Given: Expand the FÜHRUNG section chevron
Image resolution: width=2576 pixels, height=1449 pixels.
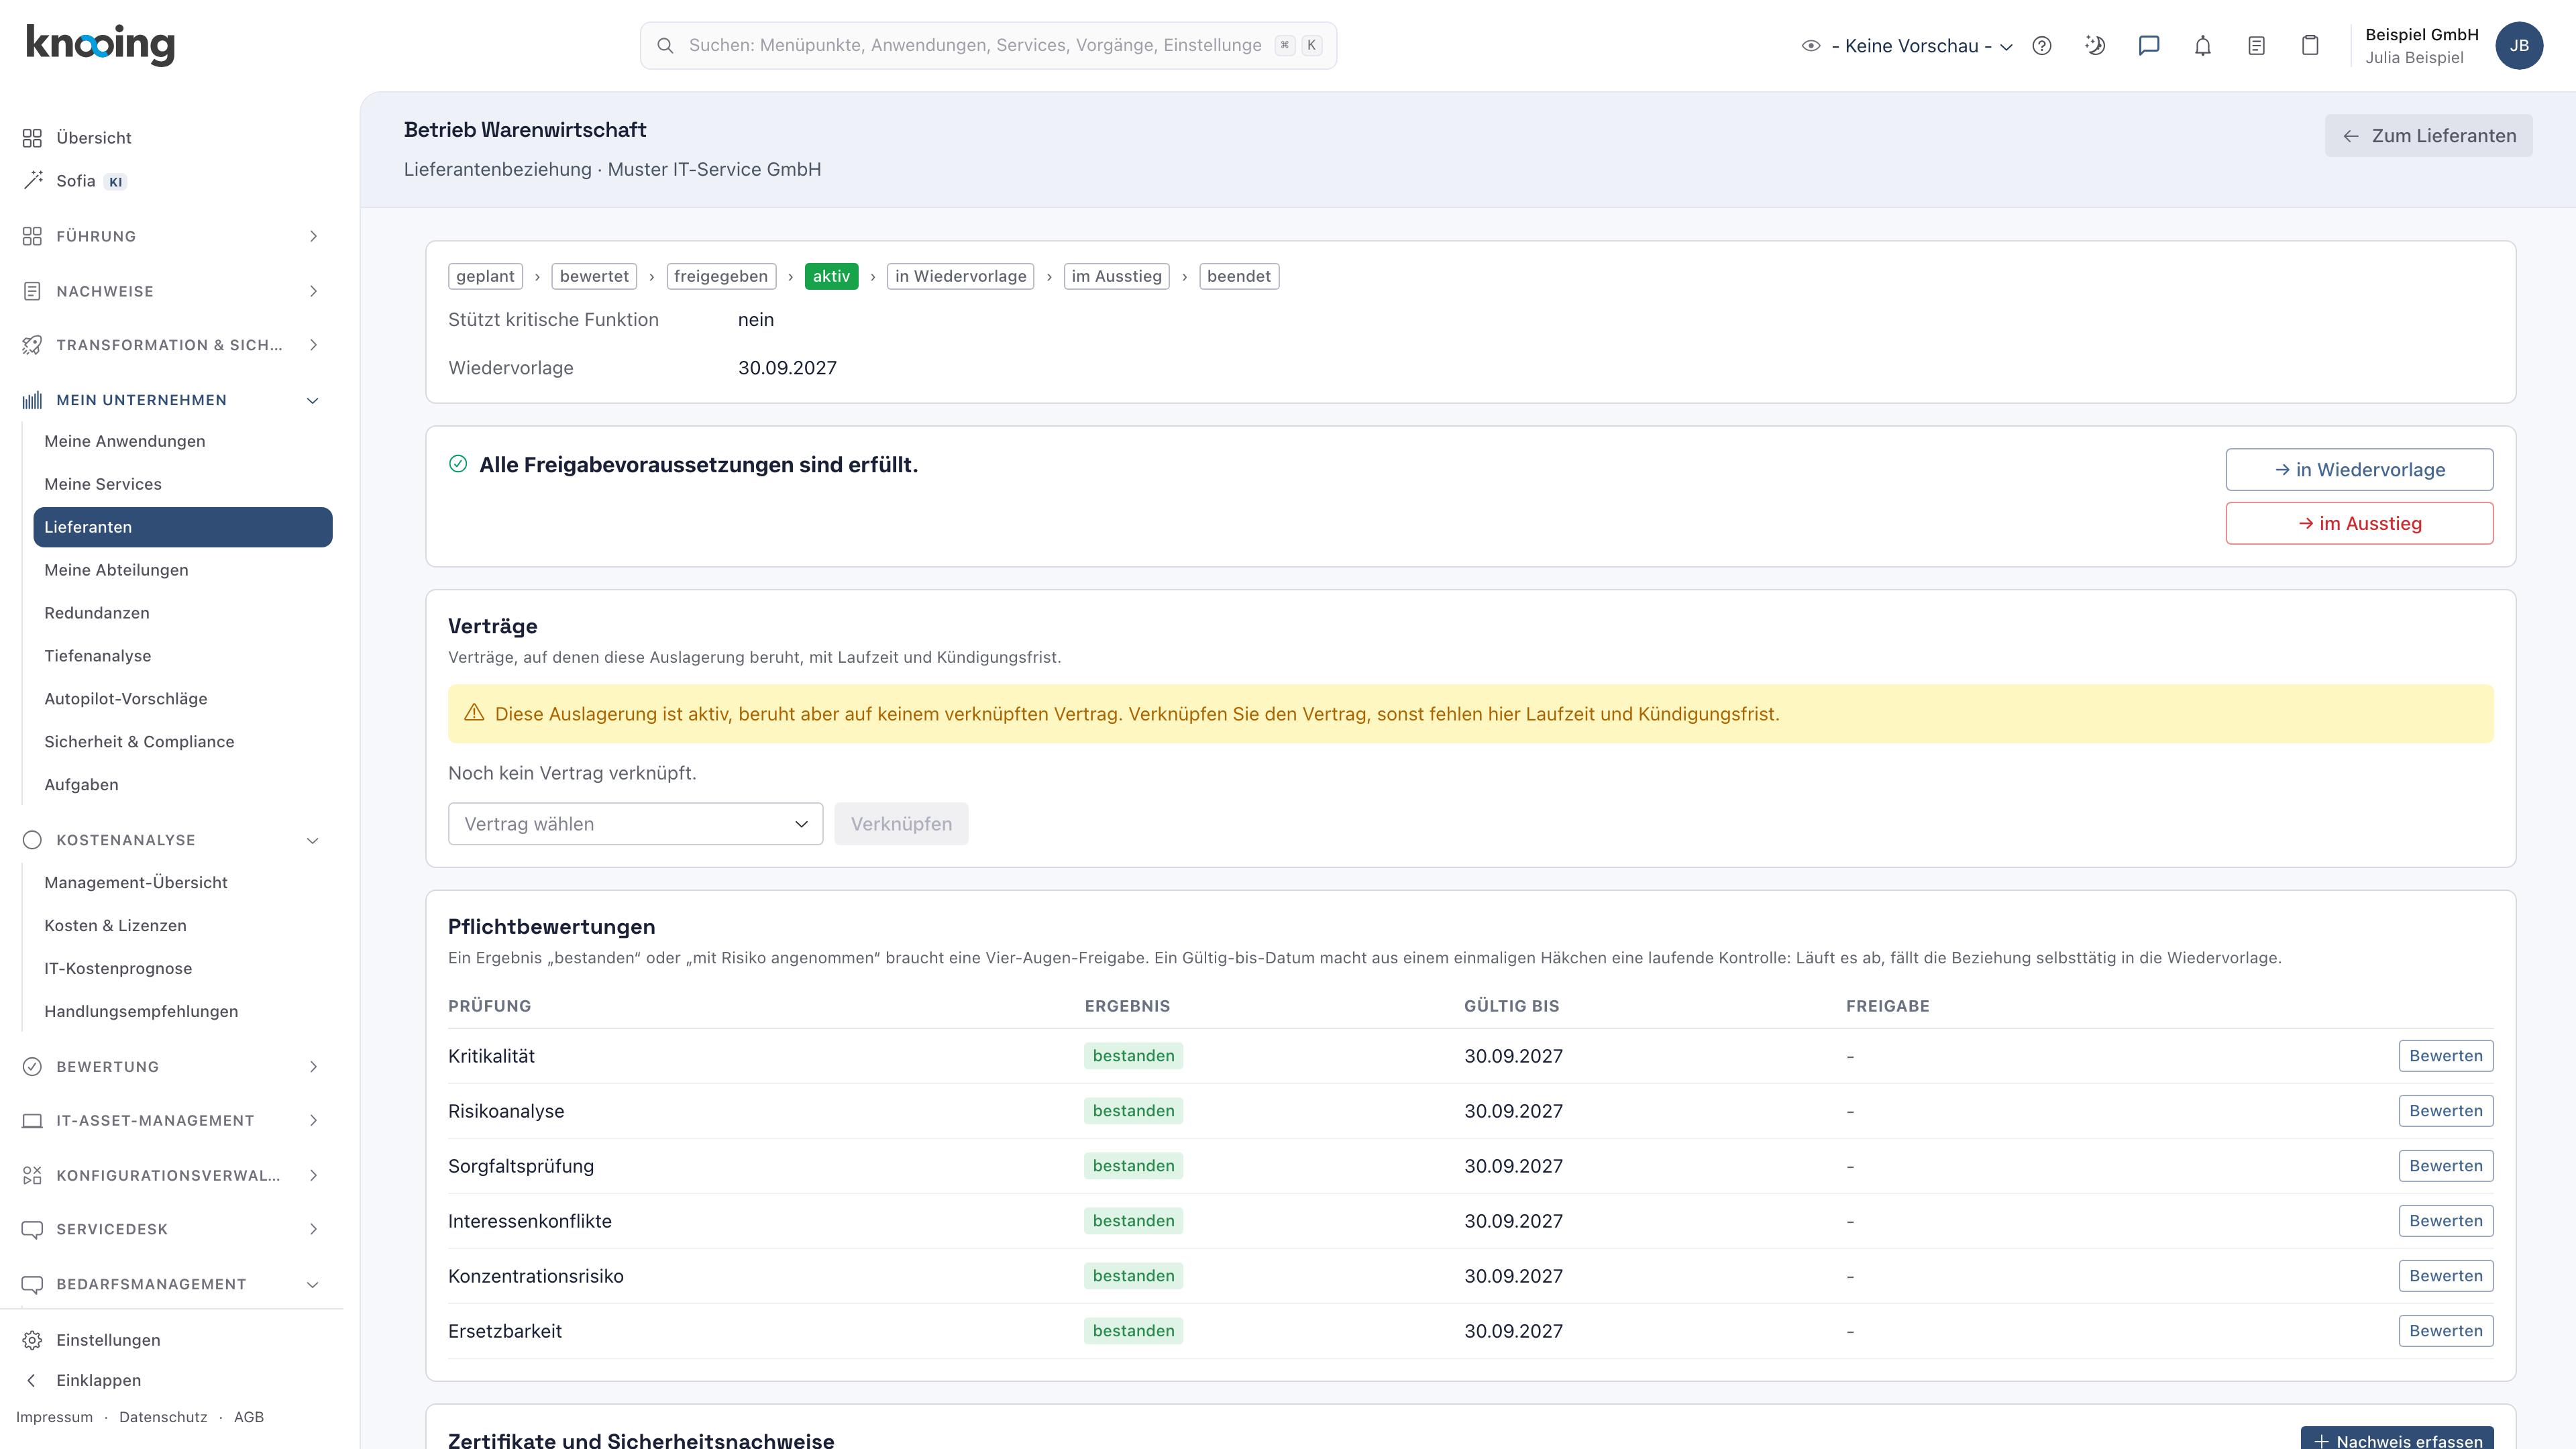Looking at the screenshot, I should 313,236.
